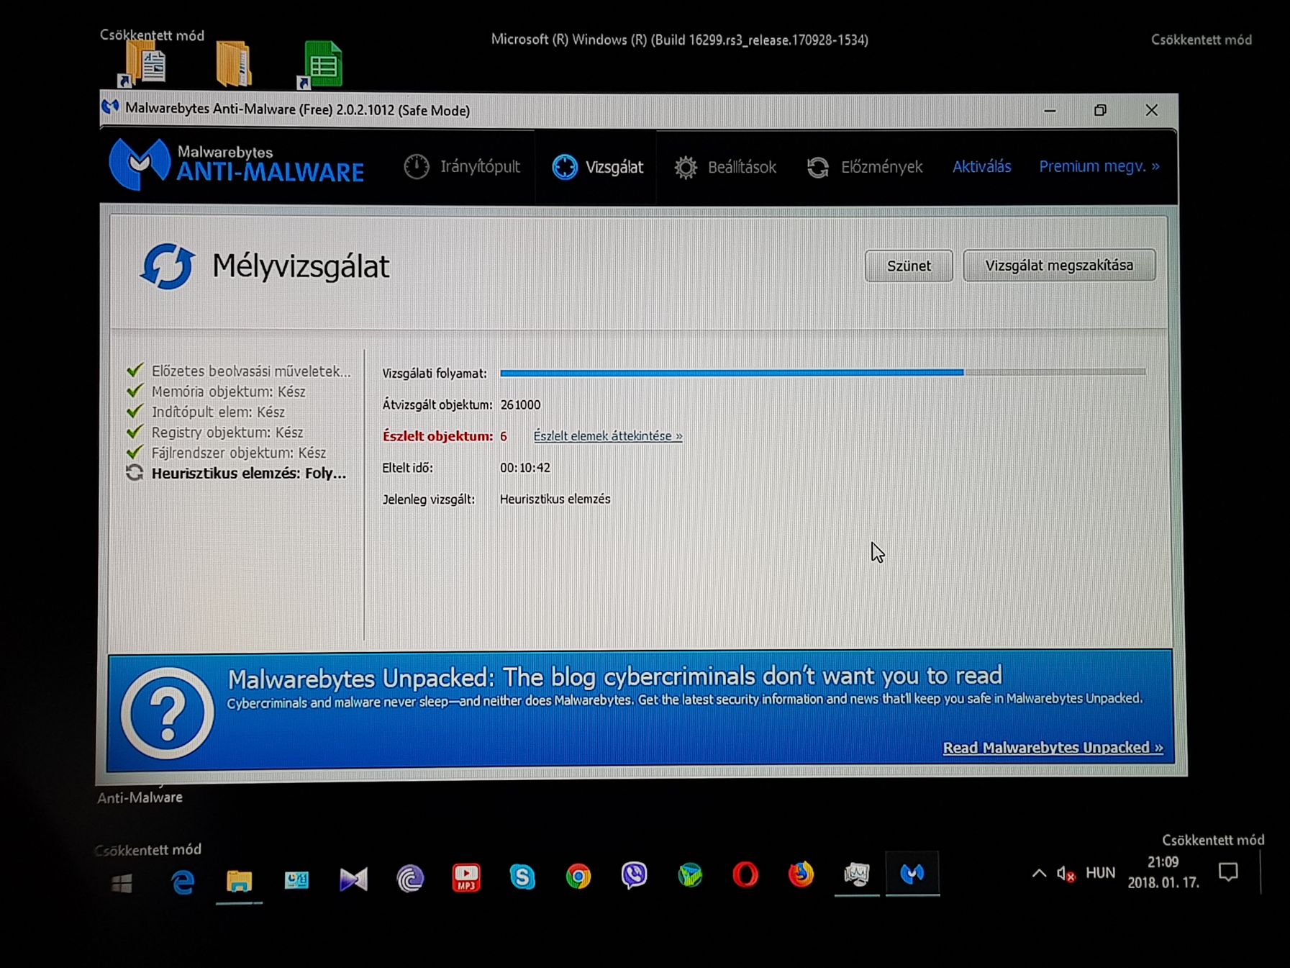1290x968 pixels.
Task: Click Read Malwarebytes Unpacked link
Action: pyautogui.click(x=1053, y=747)
